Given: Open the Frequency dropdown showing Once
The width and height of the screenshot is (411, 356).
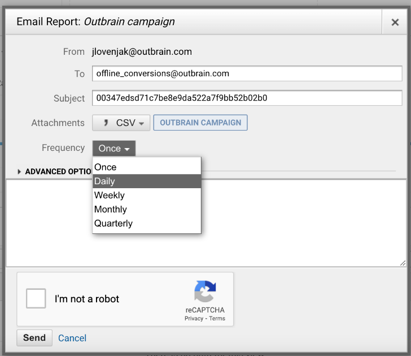Looking at the screenshot, I should [114, 149].
